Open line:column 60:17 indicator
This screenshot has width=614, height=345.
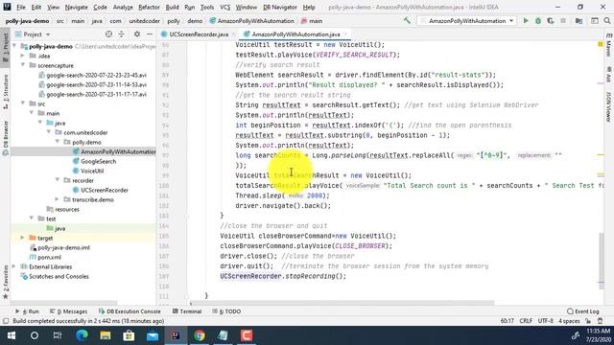click(x=508, y=321)
